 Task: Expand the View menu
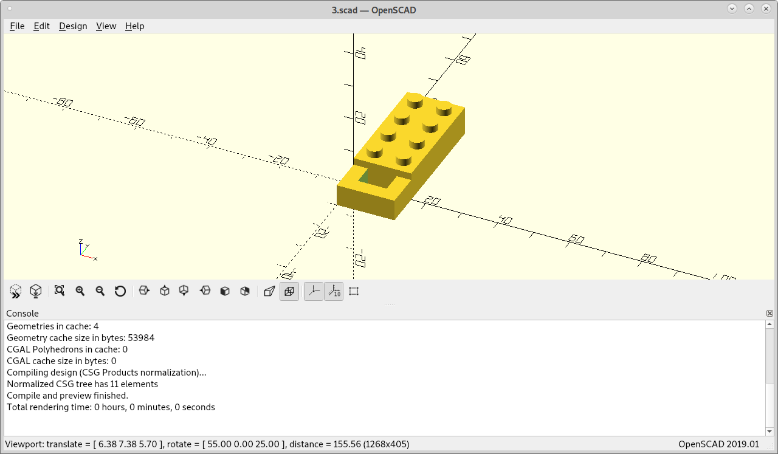pyautogui.click(x=106, y=26)
